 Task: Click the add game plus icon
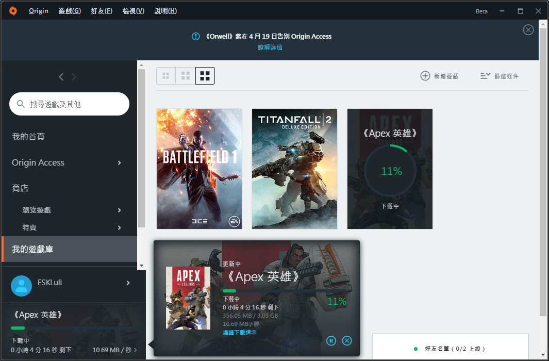[425, 76]
